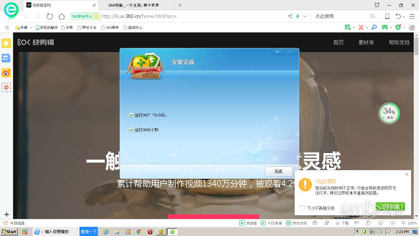Image resolution: width=419 pixels, height=236 pixels.
Task: Open Chrome from the taskbar
Action: (139, 232)
